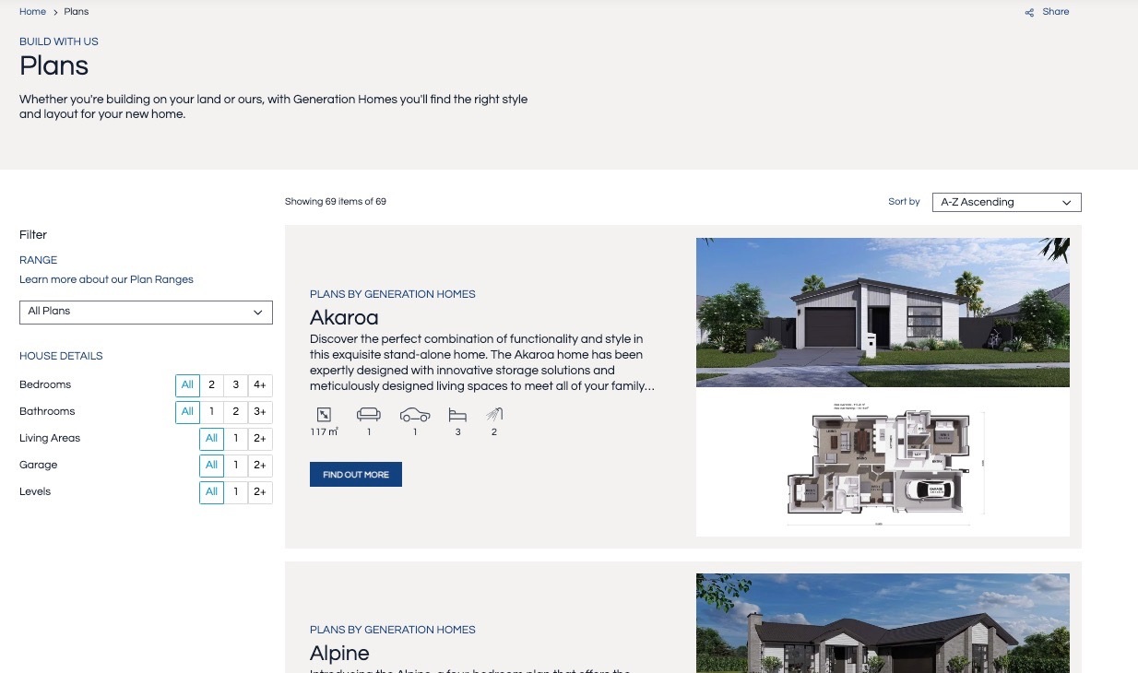Viewport: 1138px width, 673px height.
Task: Filter Bathrooms by 1
Action: [212, 412]
